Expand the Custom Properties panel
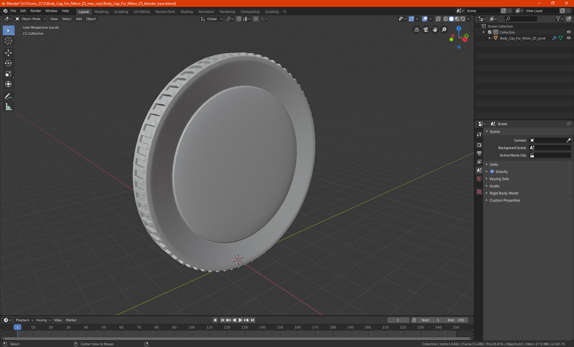This screenshot has height=347, width=574. [x=505, y=200]
